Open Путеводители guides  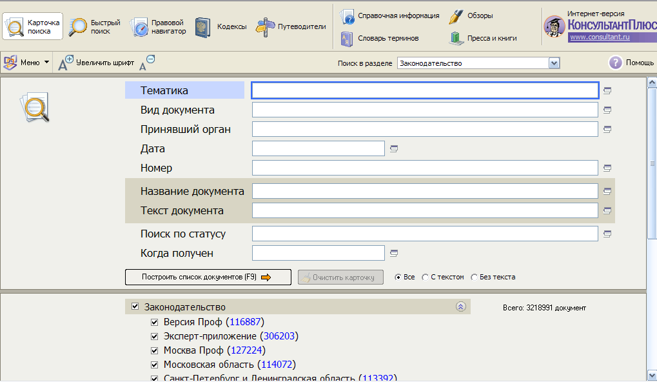[x=291, y=27]
